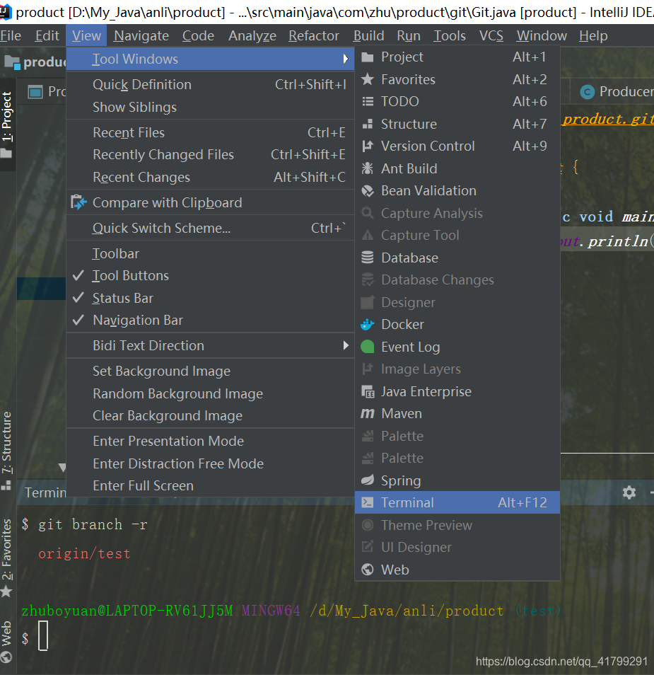Viewport: 654px width, 675px height.
Task: Click the Maven m icon
Action: 368,413
